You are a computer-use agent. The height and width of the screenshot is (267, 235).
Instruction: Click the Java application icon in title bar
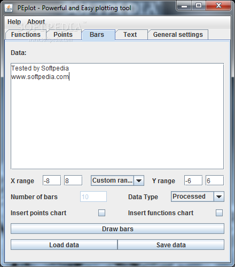coord(9,8)
